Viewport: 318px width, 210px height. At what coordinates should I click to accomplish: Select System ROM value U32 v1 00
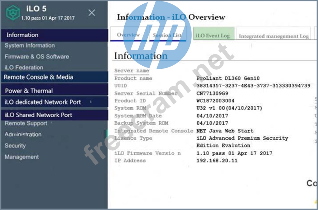click(229, 108)
